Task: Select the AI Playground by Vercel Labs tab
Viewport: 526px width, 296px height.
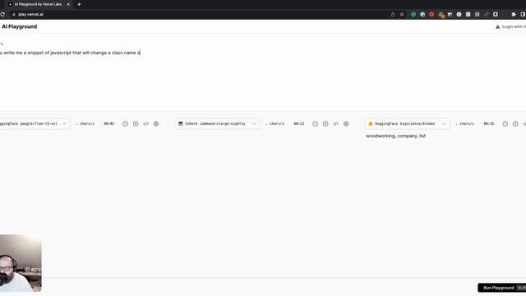Action: point(38,4)
